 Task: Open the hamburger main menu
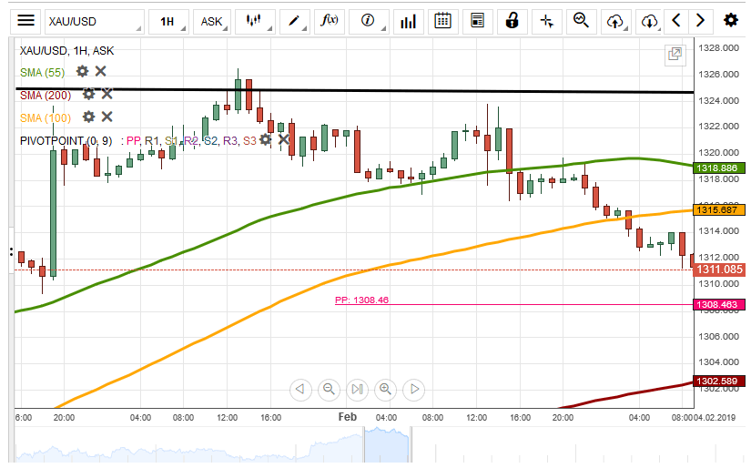pyautogui.click(x=26, y=20)
